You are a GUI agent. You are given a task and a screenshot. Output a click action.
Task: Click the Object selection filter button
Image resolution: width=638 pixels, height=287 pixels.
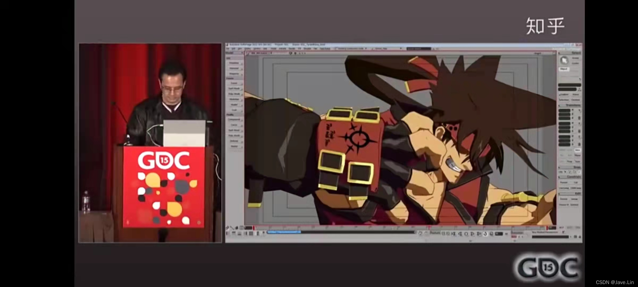point(564,69)
